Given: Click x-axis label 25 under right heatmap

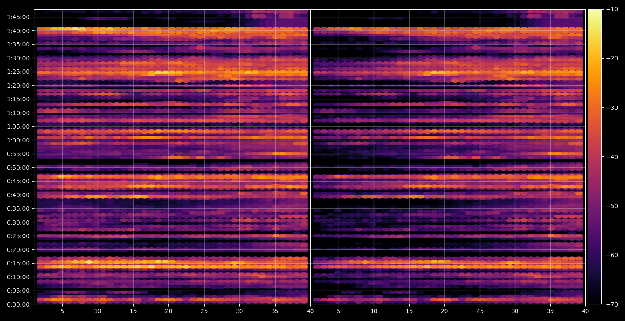Looking at the screenshot, I should coord(480,311).
